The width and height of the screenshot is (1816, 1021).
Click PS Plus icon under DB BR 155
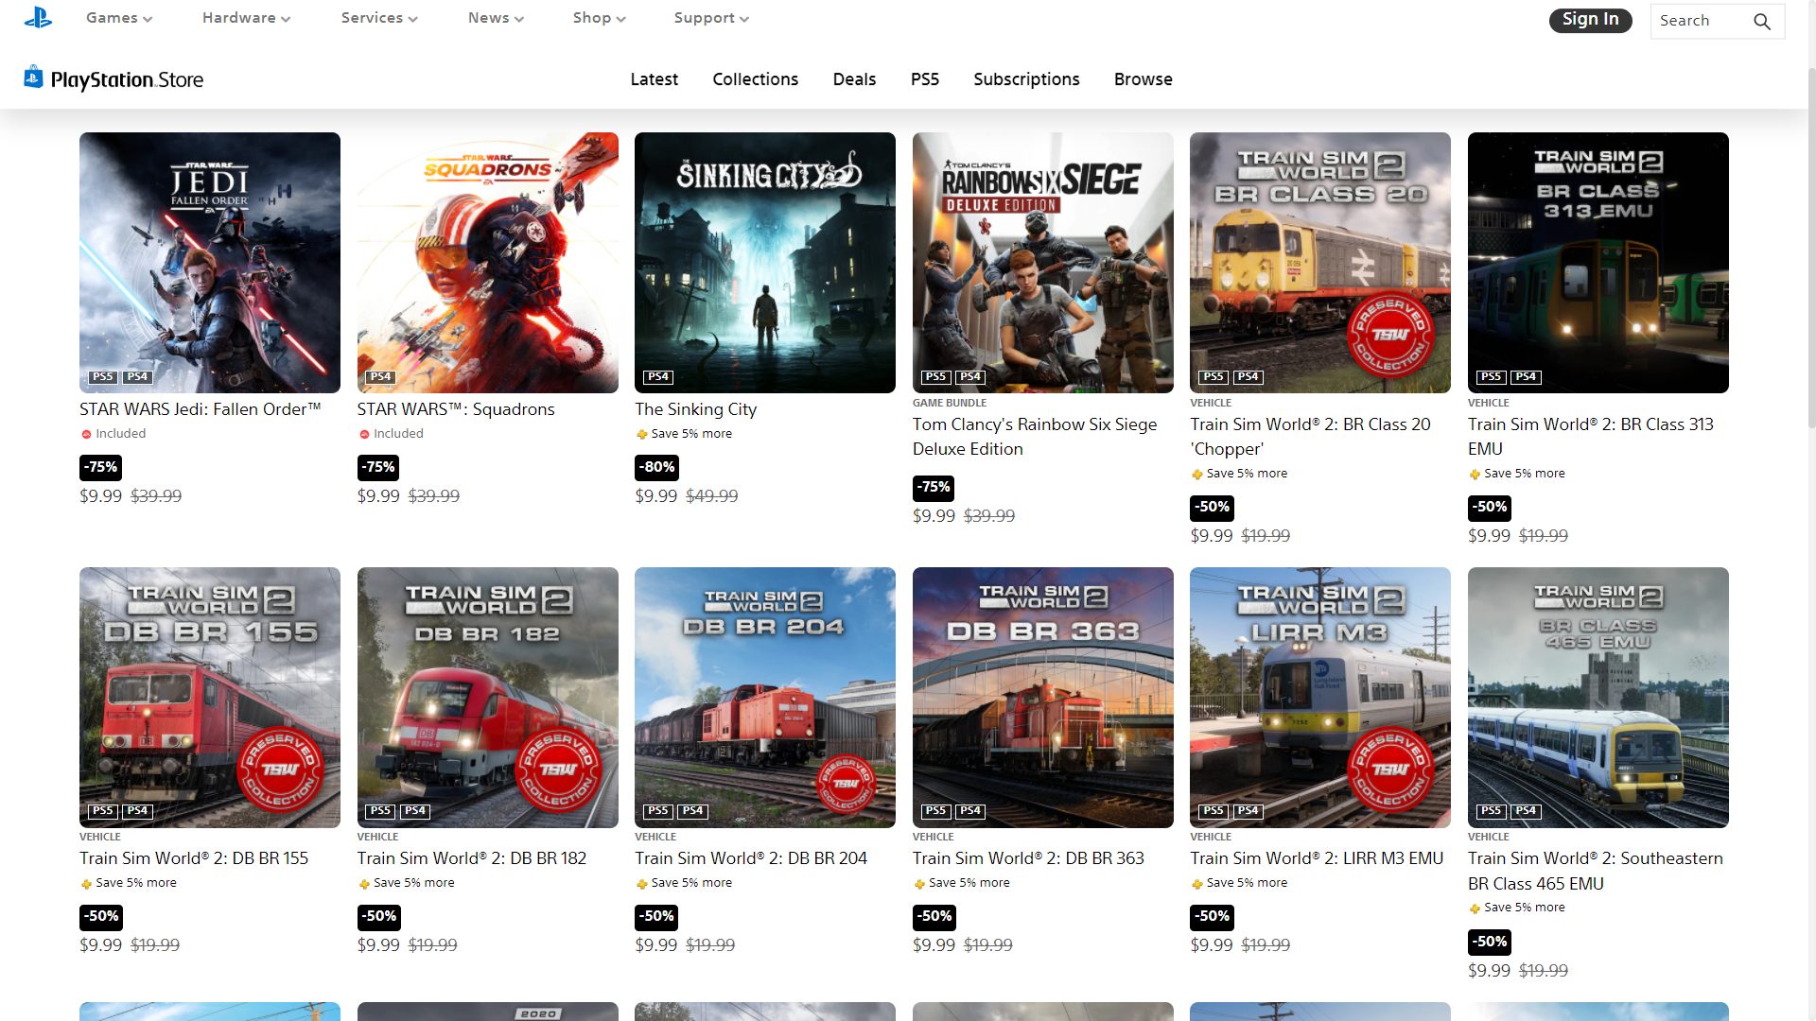point(87,884)
